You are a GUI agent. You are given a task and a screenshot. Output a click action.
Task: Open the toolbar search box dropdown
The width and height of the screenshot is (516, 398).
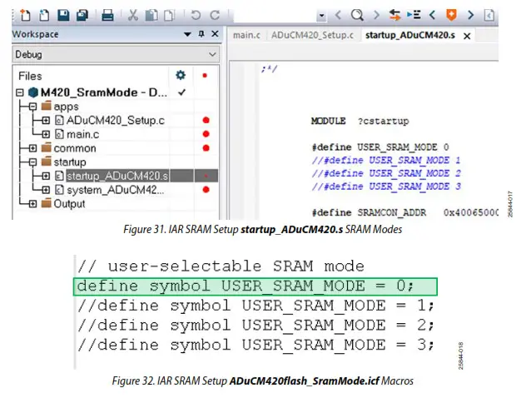coord(321,16)
